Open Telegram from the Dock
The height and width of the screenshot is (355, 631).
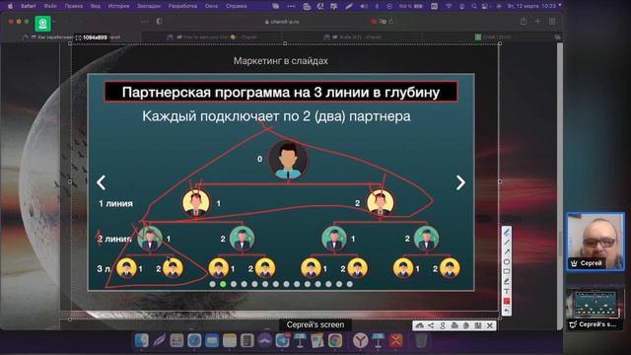point(283,340)
